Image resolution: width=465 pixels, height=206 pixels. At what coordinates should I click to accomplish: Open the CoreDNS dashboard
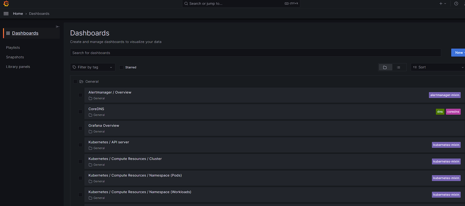click(x=96, y=109)
